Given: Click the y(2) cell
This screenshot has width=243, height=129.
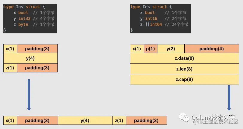Looking at the screenshot, I should click(171, 49).
